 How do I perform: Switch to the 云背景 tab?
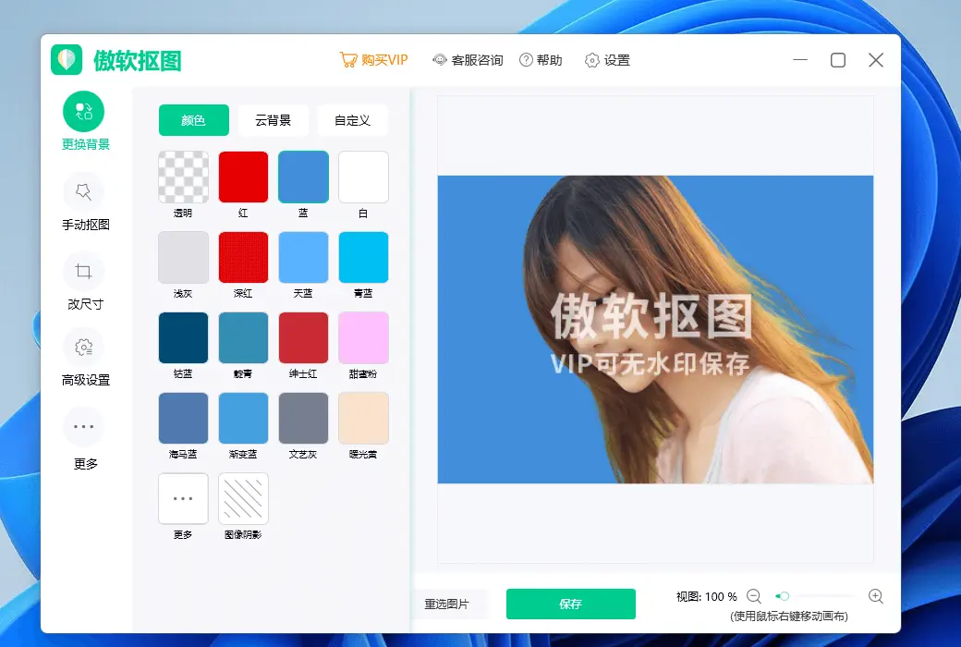pyautogui.click(x=274, y=120)
